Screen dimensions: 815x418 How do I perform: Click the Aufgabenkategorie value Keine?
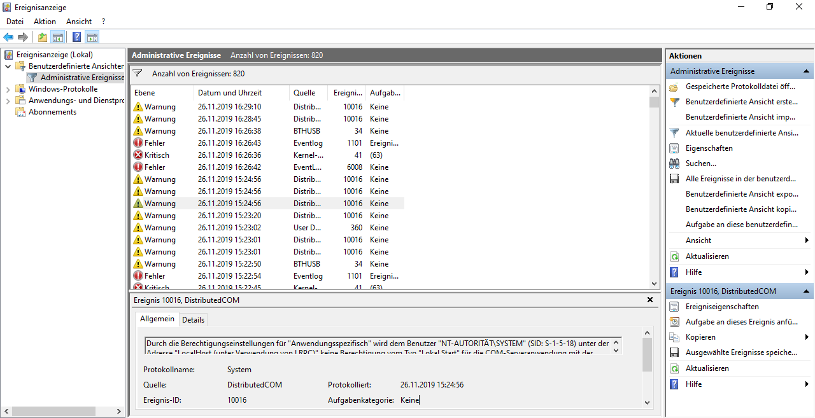point(409,400)
